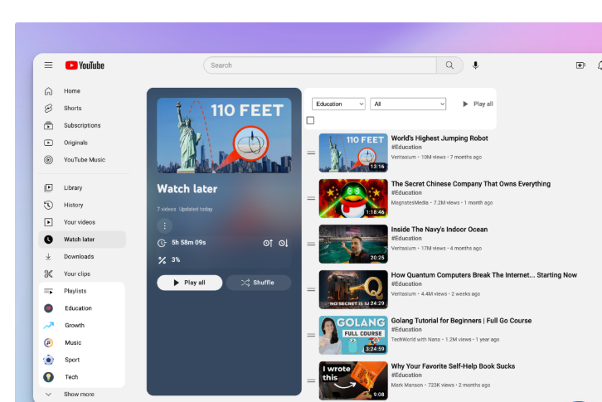This screenshot has height=402, width=602.
Task: Click the Watch later playlist heading
Action: pos(187,189)
